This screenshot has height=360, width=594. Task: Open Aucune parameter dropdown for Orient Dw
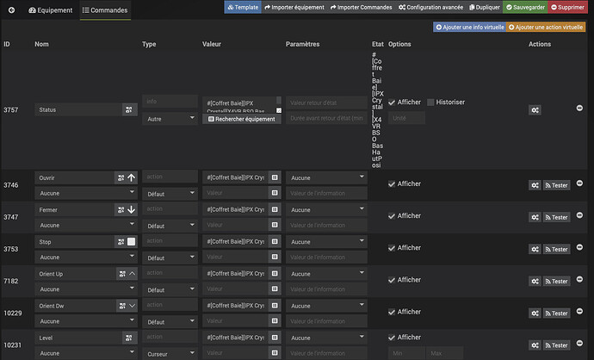(326, 306)
